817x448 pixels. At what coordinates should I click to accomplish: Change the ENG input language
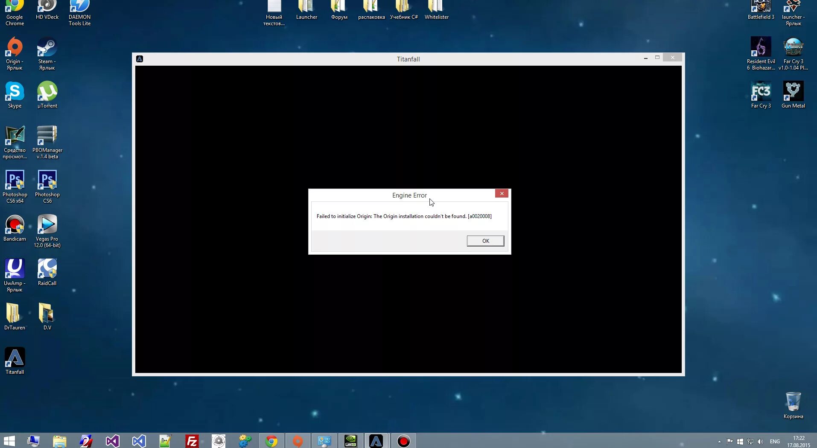coord(775,442)
